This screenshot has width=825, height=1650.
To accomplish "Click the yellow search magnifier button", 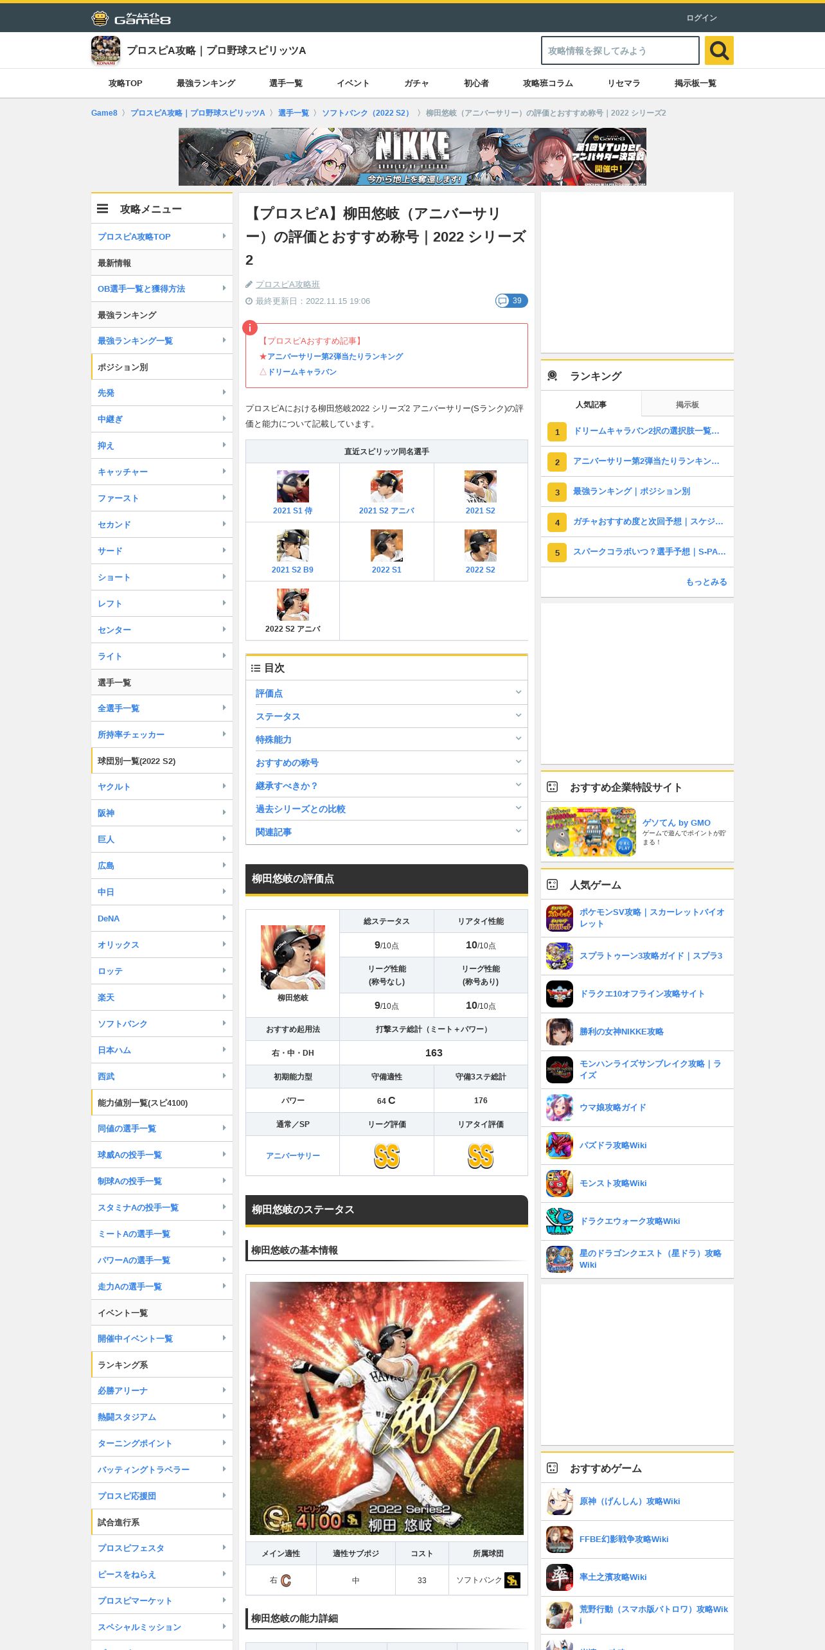I will click(719, 50).
